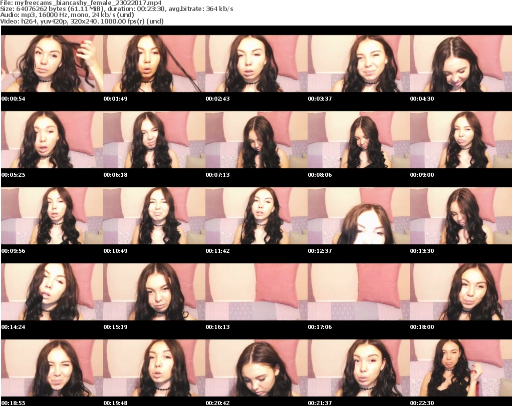Open the last thumbnail frame at 00:22:30
Viewport: 513px width, 406px height.
[461, 368]
